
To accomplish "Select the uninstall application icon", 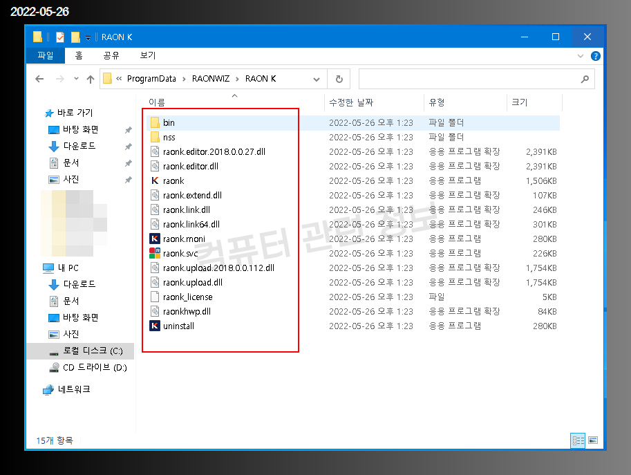I will pos(155,326).
